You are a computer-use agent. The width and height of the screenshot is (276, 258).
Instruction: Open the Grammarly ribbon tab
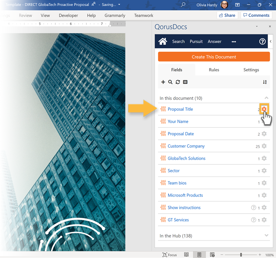coord(115,16)
